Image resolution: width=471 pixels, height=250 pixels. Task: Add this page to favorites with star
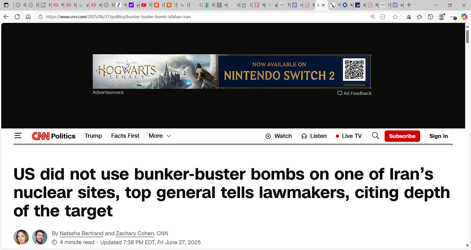[x=395, y=17]
